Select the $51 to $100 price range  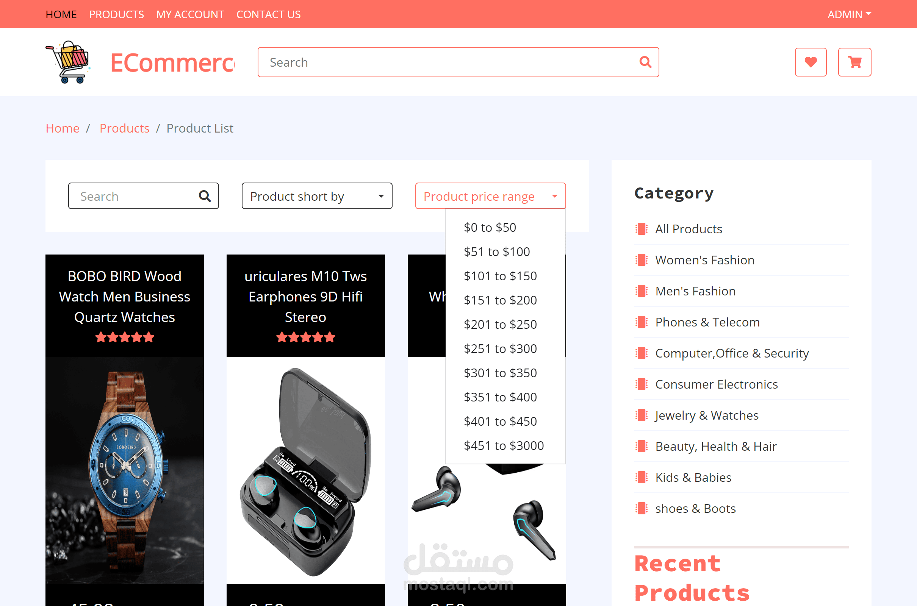point(496,251)
